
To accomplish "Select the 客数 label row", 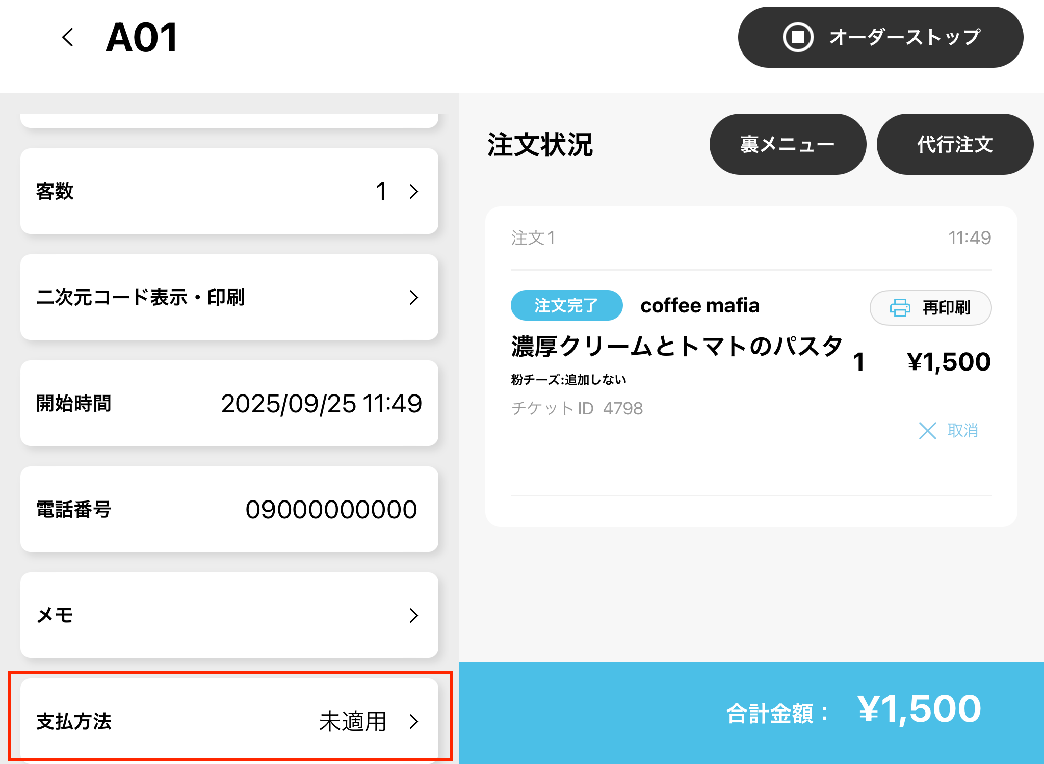I will [55, 192].
